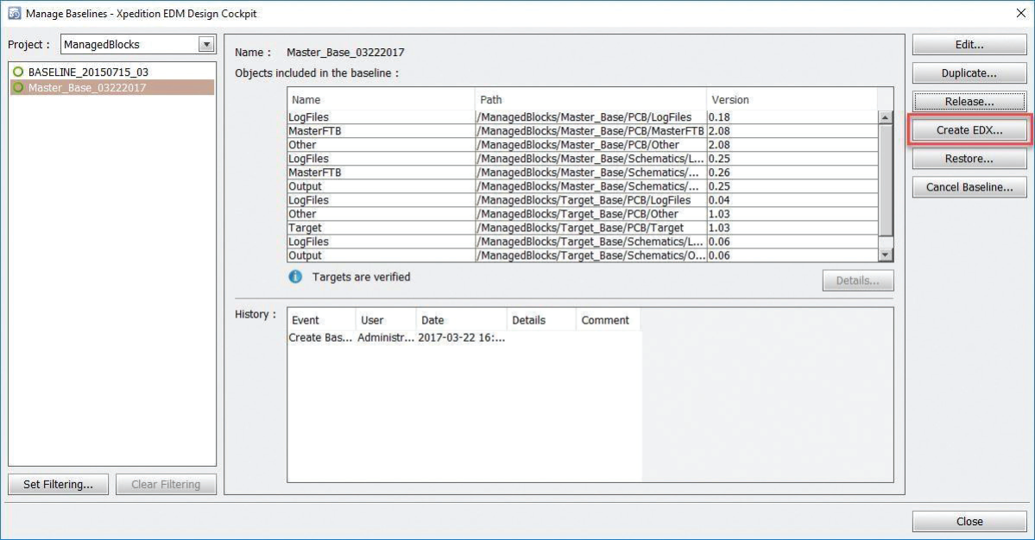Click the Restore... button
Viewport: 1035px width, 540px height.
pos(969,159)
